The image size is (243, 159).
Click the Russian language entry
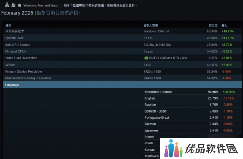tap(150, 105)
